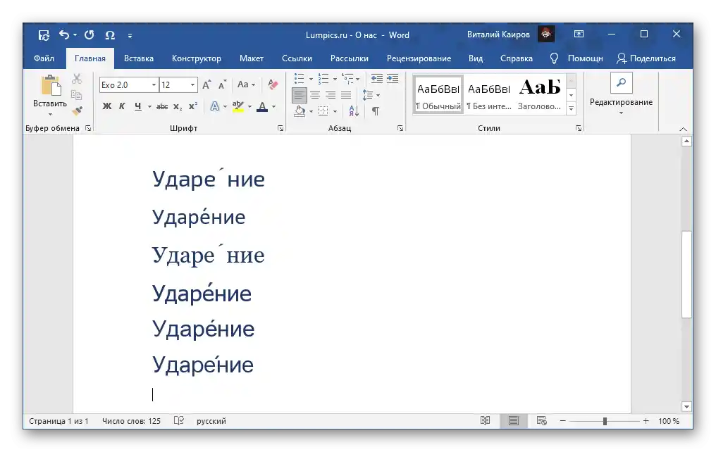The height and width of the screenshot is (452, 716).
Task: Open the font name dropdown
Action: click(x=154, y=84)
